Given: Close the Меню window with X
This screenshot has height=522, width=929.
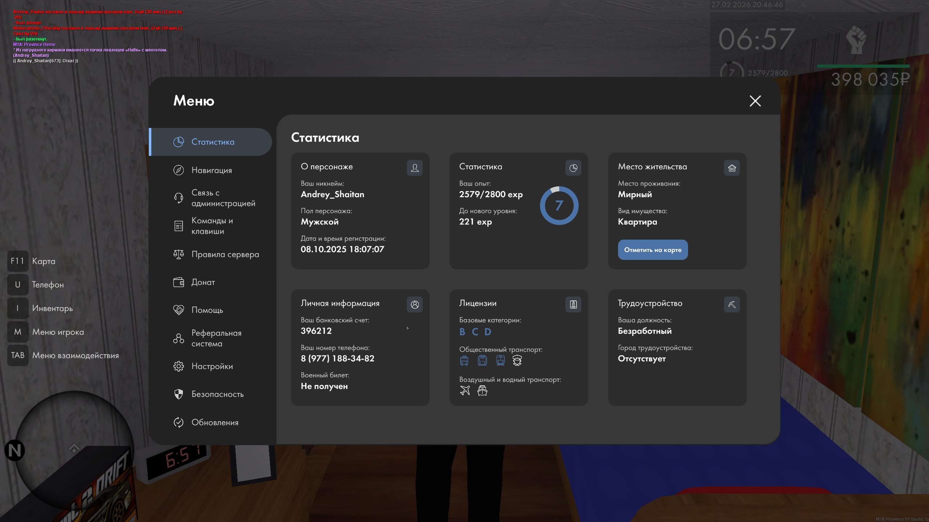Looking at the screenshot, I should click(x=755, y=101).
